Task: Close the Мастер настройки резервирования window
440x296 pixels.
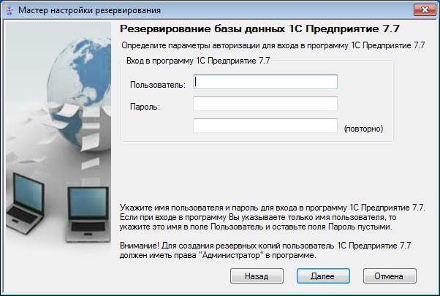Action: point(425,10)
